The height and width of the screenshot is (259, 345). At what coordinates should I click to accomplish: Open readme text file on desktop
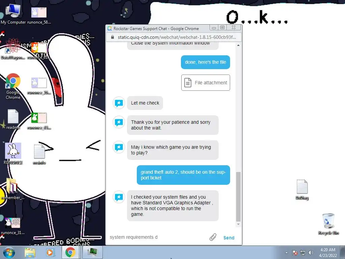point(13,119)
